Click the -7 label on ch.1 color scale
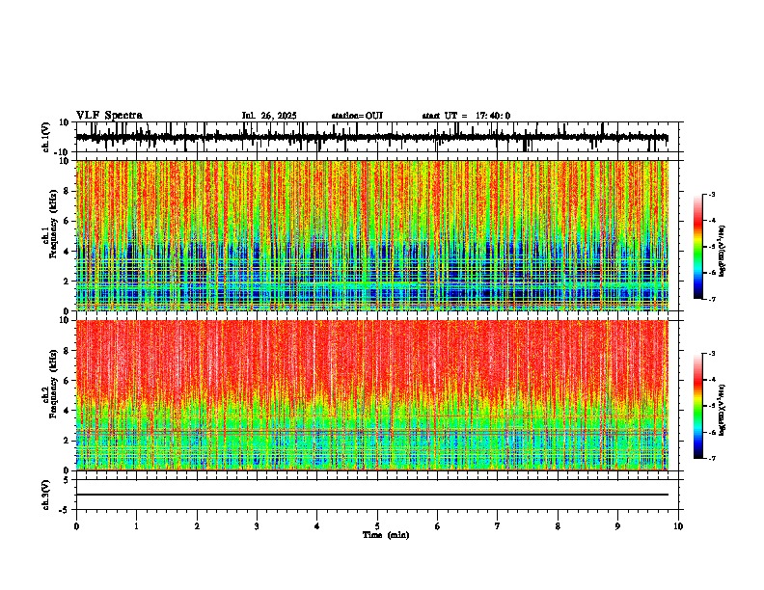The image size is (764, 590). 712,299
